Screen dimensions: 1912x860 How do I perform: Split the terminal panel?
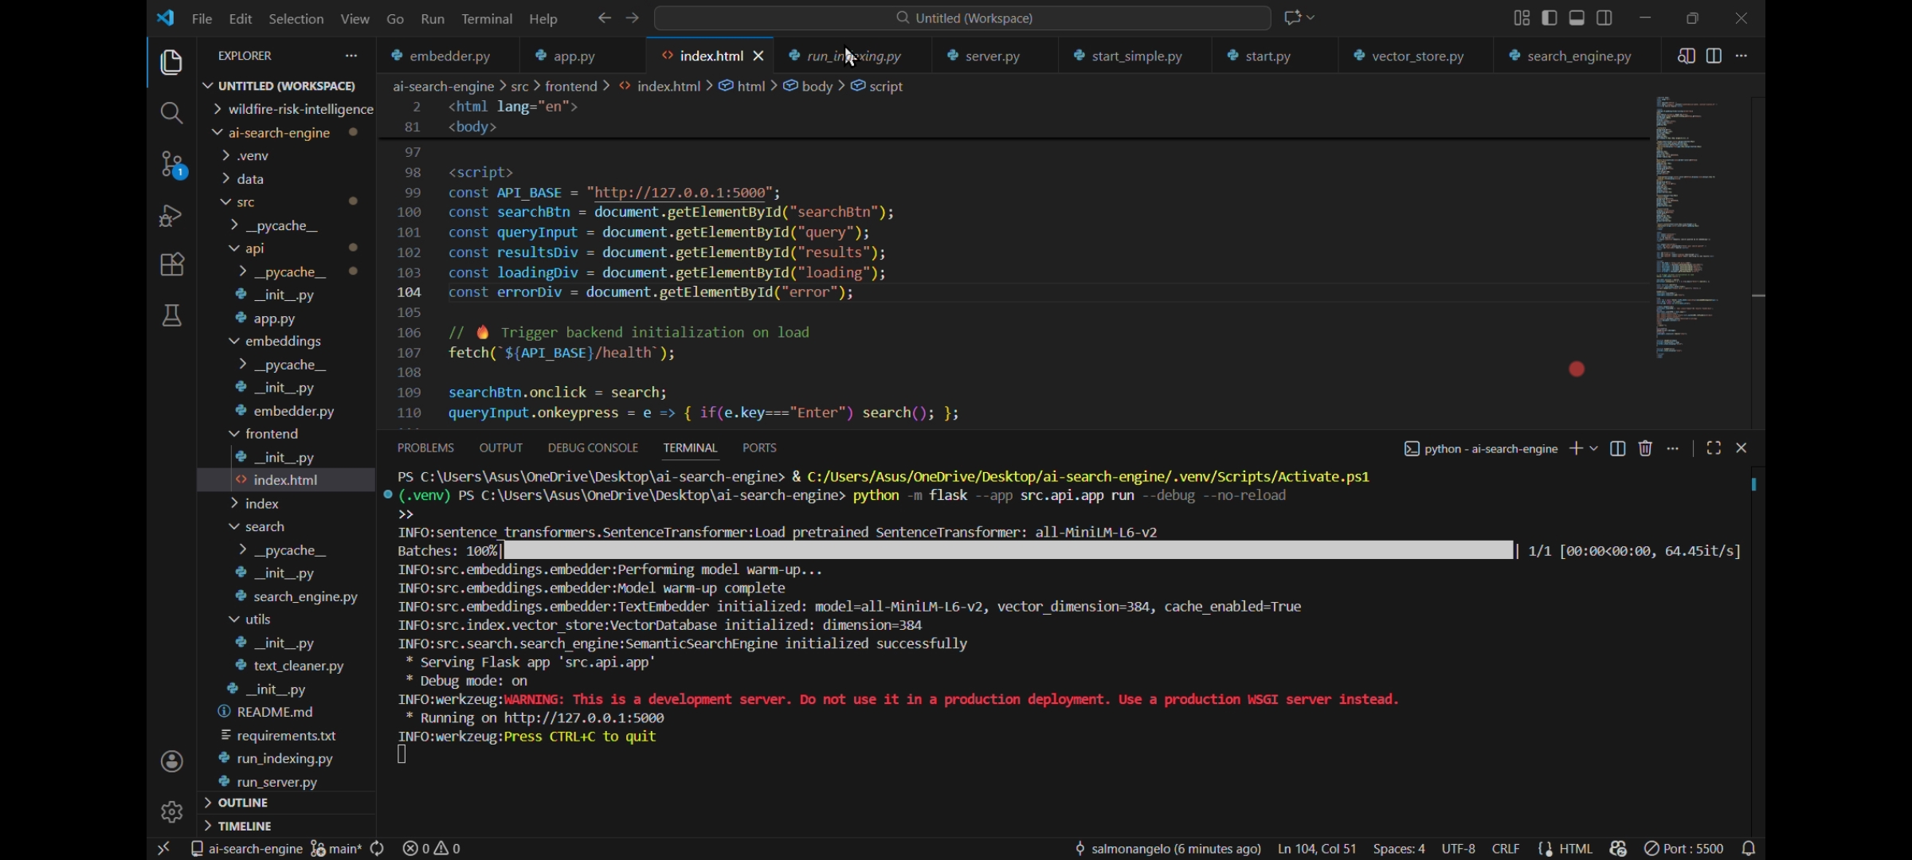pos(1617,448)
